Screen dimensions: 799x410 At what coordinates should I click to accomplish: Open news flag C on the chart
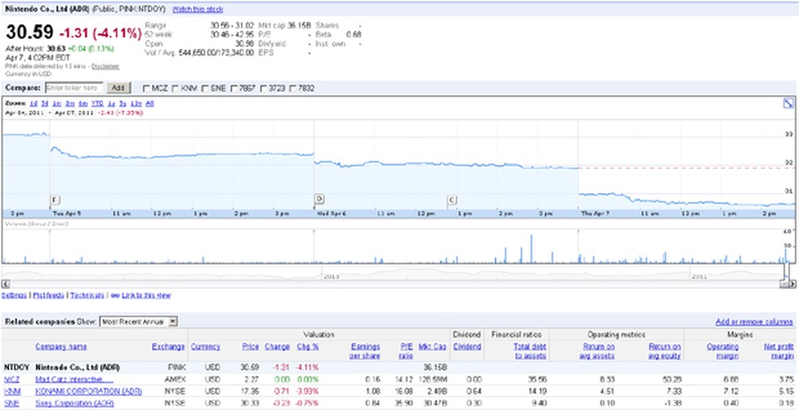452,200
